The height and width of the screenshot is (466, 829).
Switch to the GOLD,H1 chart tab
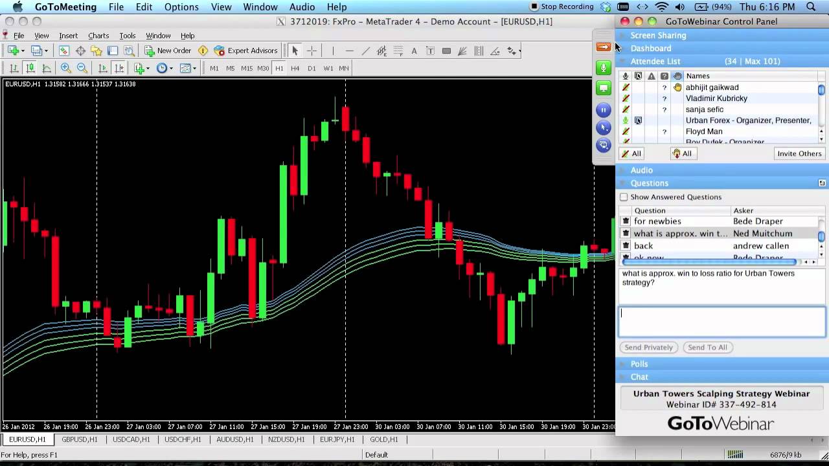(384, 439)
